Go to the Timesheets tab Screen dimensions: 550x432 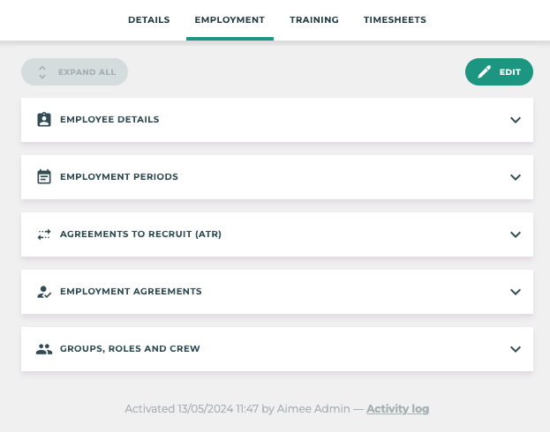coord(395,20)
